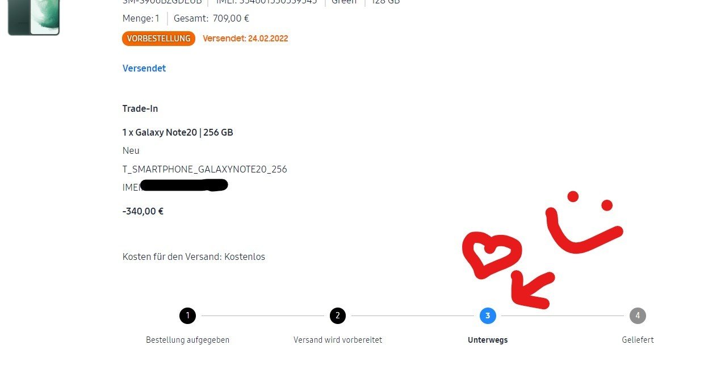Click the red heart drawing
The height and width of the screenshot is (366, 725).
[x=492, y=255]
